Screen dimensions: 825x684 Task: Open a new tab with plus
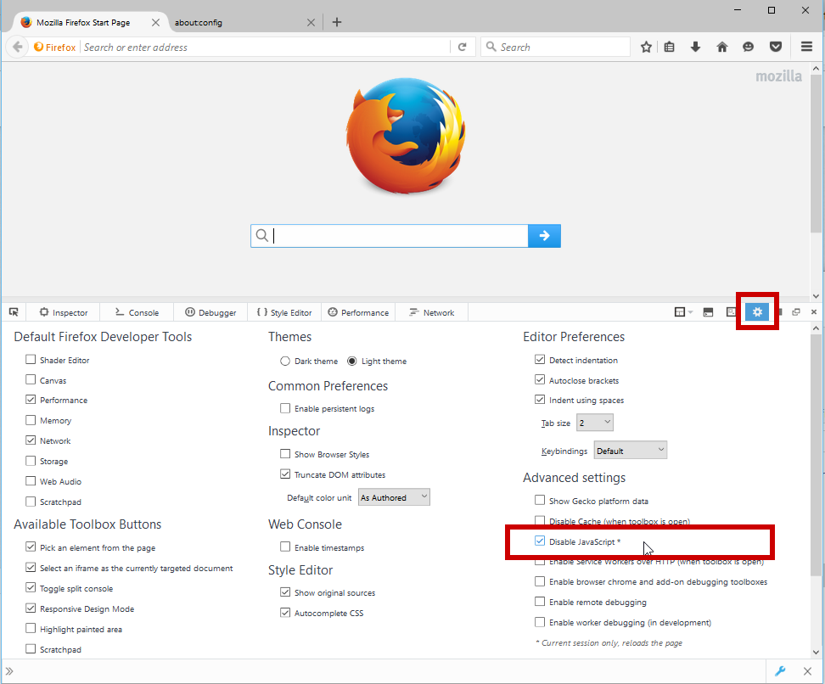coord(337,22)
